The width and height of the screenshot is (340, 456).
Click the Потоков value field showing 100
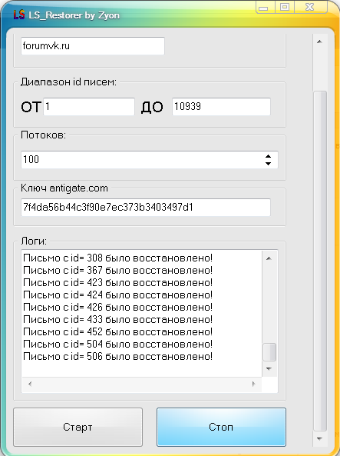click(x=142, y=159)
